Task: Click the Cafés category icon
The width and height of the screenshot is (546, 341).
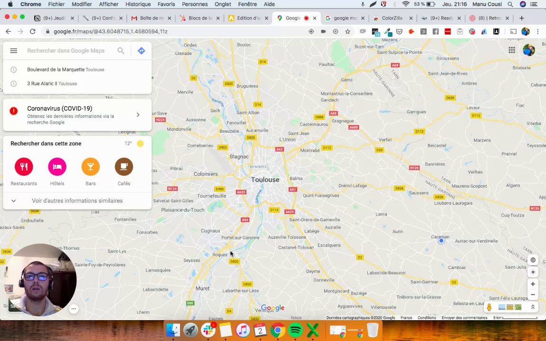Action: (x=124, y=167)
